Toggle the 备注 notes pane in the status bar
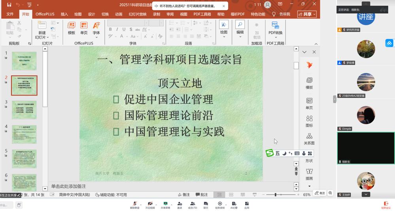This screenshot has width=395, height=211. [x=184, y=195]
